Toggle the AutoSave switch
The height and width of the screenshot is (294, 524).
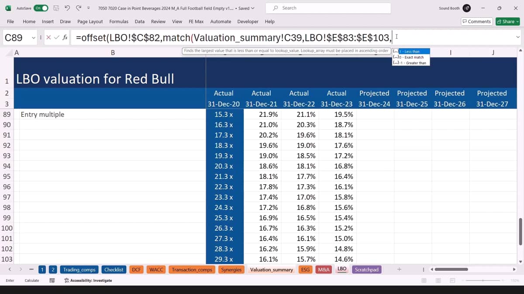tap(41, 8)
